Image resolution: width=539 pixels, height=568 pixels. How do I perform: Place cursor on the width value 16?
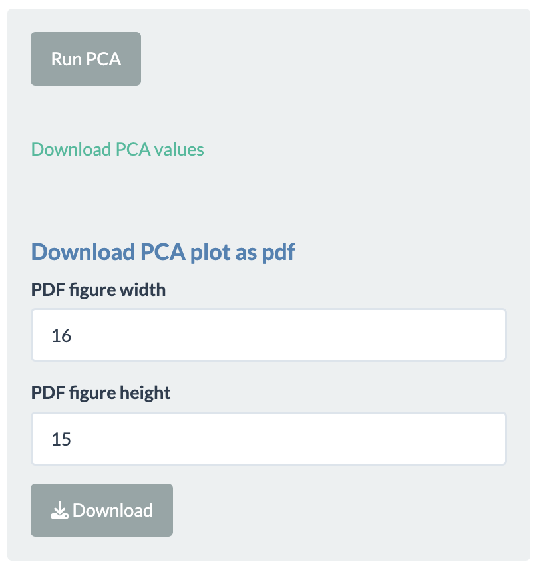coord(61,335)
